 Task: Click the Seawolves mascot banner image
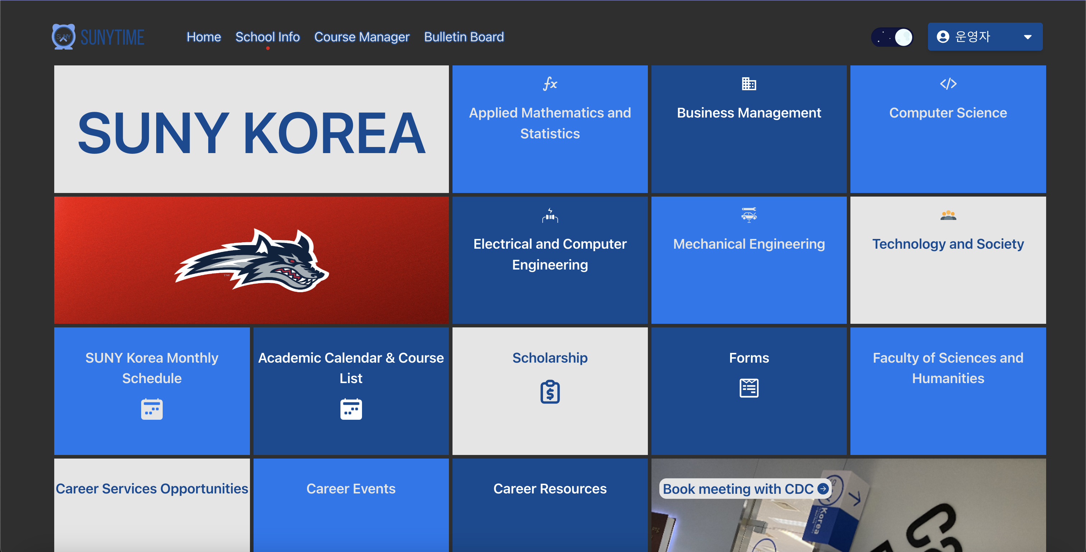[x=251, y=260]
